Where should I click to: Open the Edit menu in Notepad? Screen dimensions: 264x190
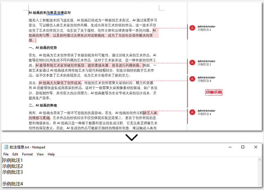(x=15, y=154)
